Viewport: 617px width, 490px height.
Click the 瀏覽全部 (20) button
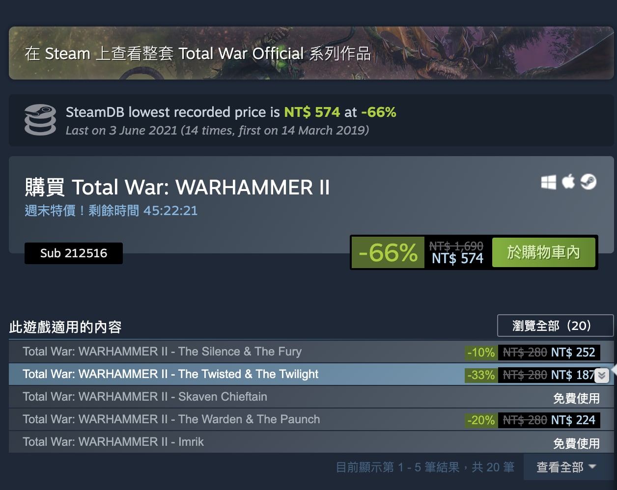point(555,326)
